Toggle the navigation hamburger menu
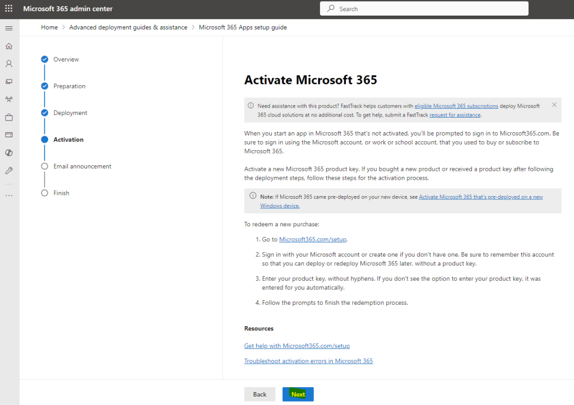Screen dimensions: 574x405 coord(9,28)
